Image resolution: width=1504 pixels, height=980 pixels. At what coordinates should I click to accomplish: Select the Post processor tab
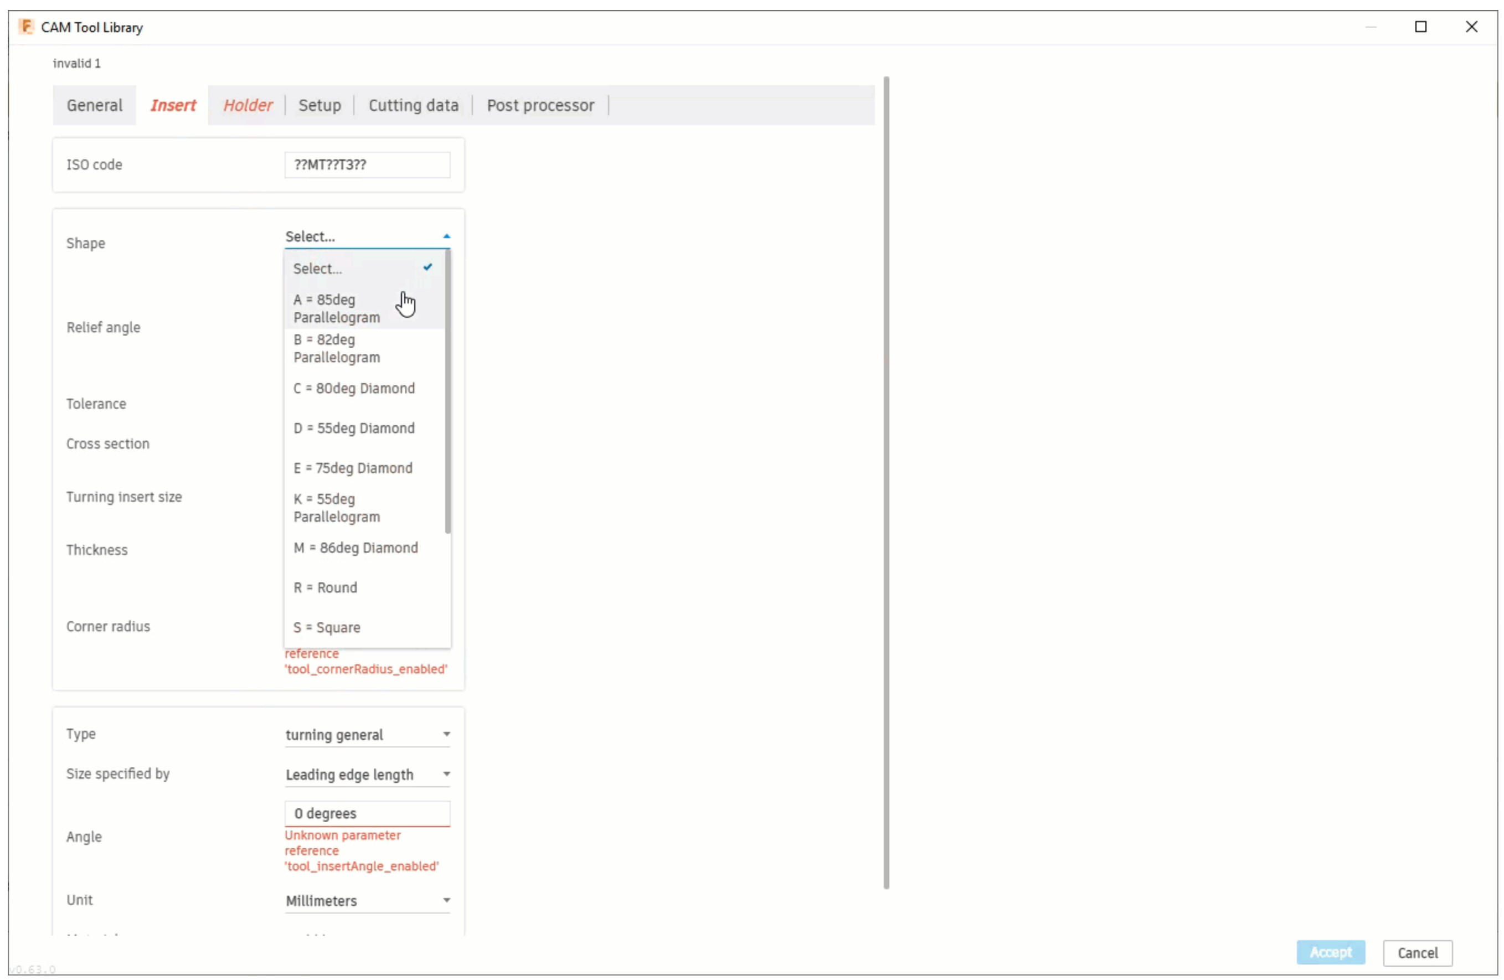tap(540, 105)
